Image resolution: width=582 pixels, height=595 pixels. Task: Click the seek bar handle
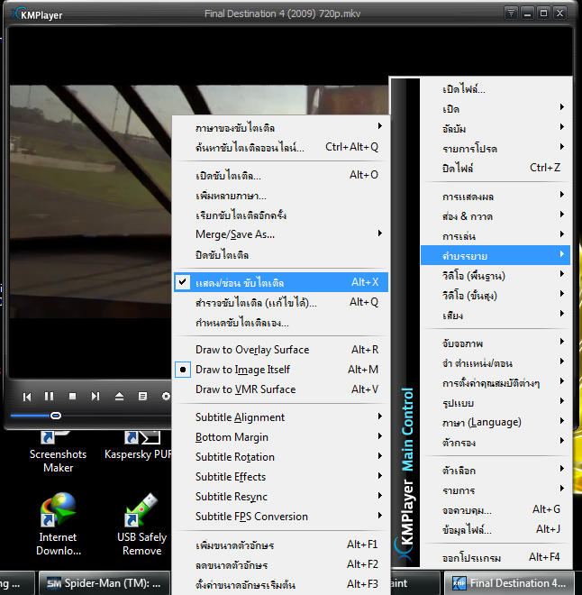(x=55, y=416)
